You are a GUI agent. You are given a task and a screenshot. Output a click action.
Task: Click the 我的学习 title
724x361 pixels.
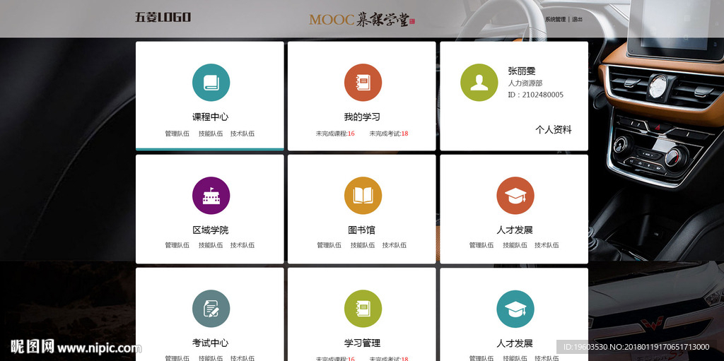click(362, 117)
